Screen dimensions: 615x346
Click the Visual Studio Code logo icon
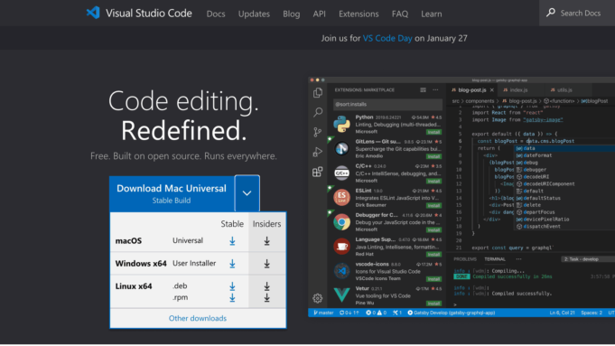(x=93, y=13)
